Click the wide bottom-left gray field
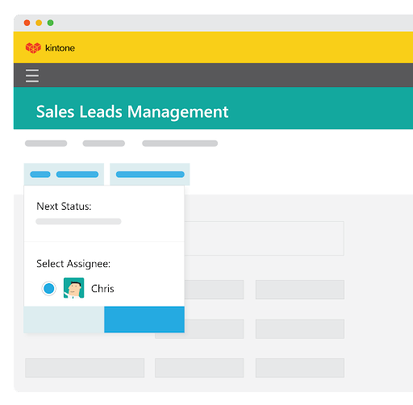Screen dimensions: 413x405 tap(85, 368)
